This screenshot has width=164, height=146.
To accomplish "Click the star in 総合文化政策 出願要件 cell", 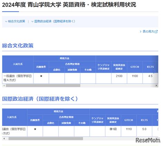I will 41,76.
